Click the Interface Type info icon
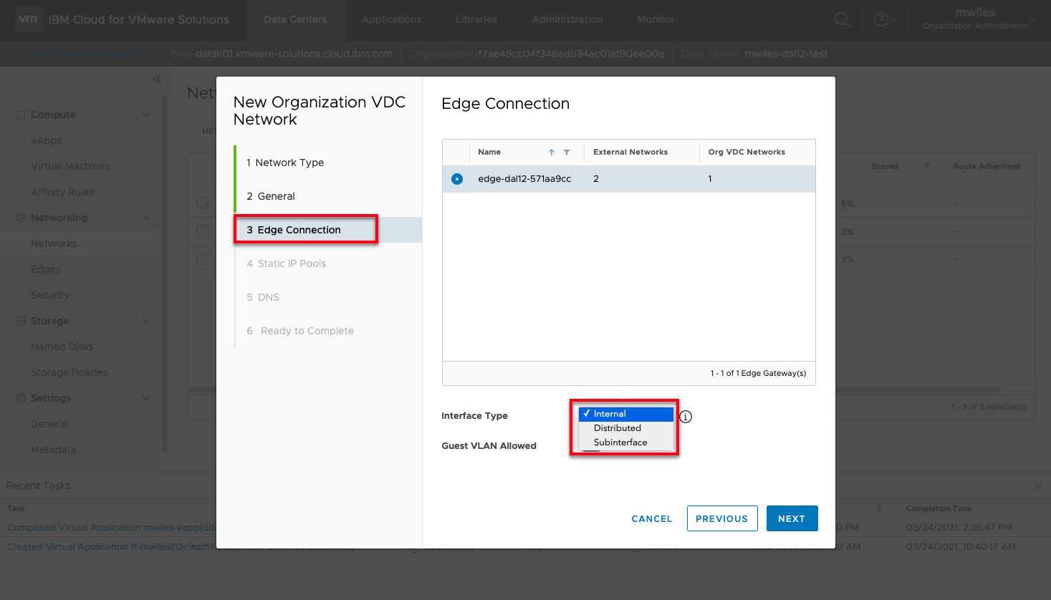This screenshot has height=600, width=1051. [x=686, y=417]
